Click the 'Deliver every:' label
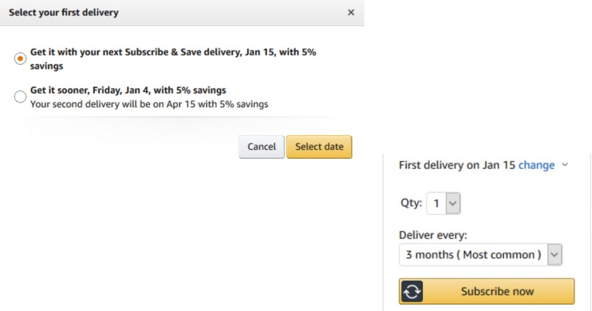The width and height of the screenshot is (592, 311). [x=433, y=235]
